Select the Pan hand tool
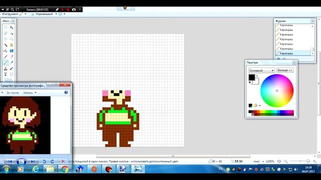 12,45
